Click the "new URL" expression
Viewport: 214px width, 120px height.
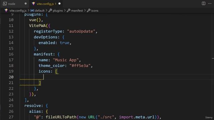[x=87, y=117]
